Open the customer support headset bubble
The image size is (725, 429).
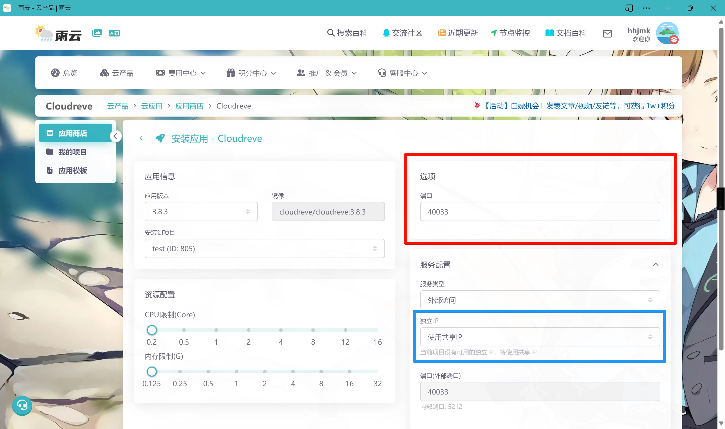22,405
